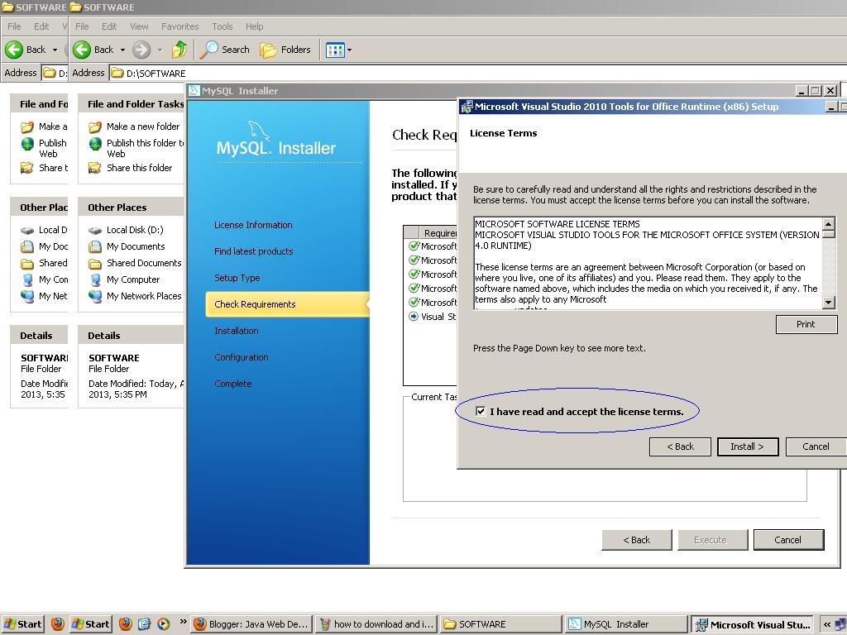Expand the quick launch chevron on taskbar
The width and height of the screenshot is (847, 635).
click(183, 622)
